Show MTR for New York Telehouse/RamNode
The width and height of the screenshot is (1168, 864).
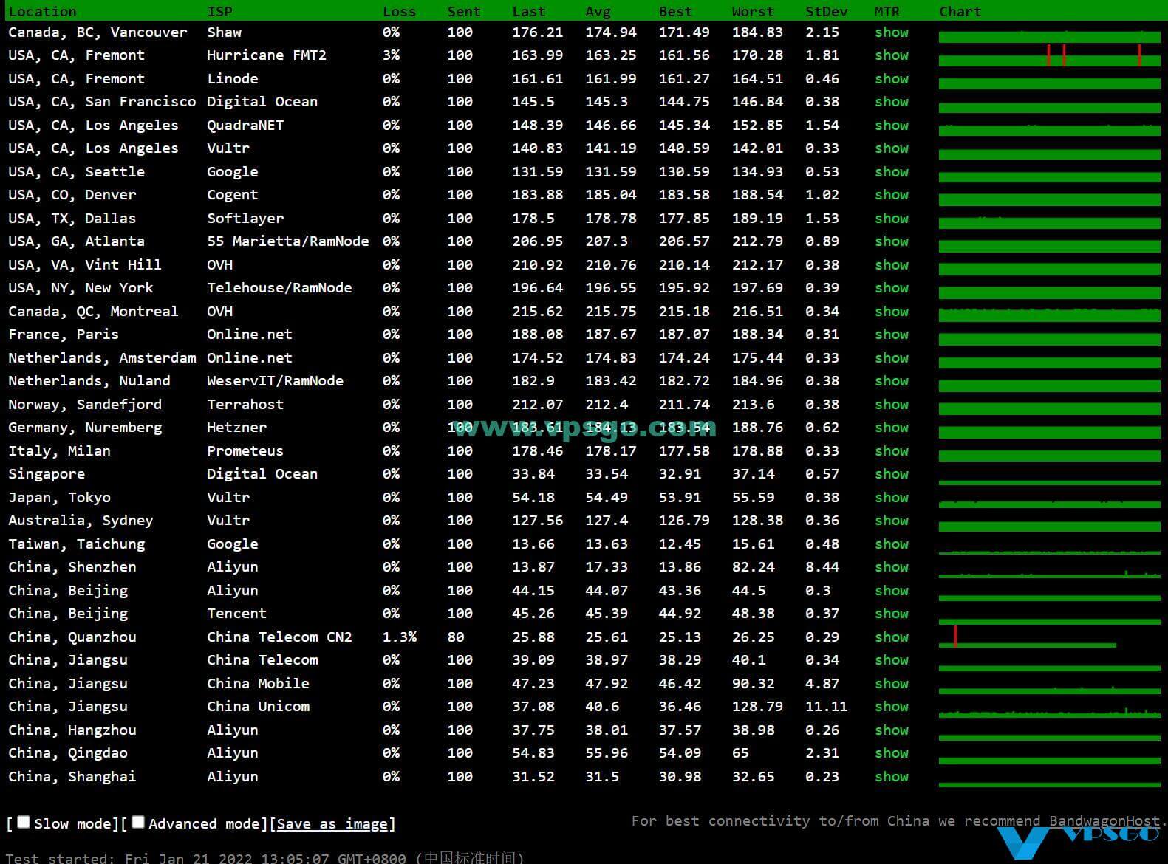click(x=892, y=288)
